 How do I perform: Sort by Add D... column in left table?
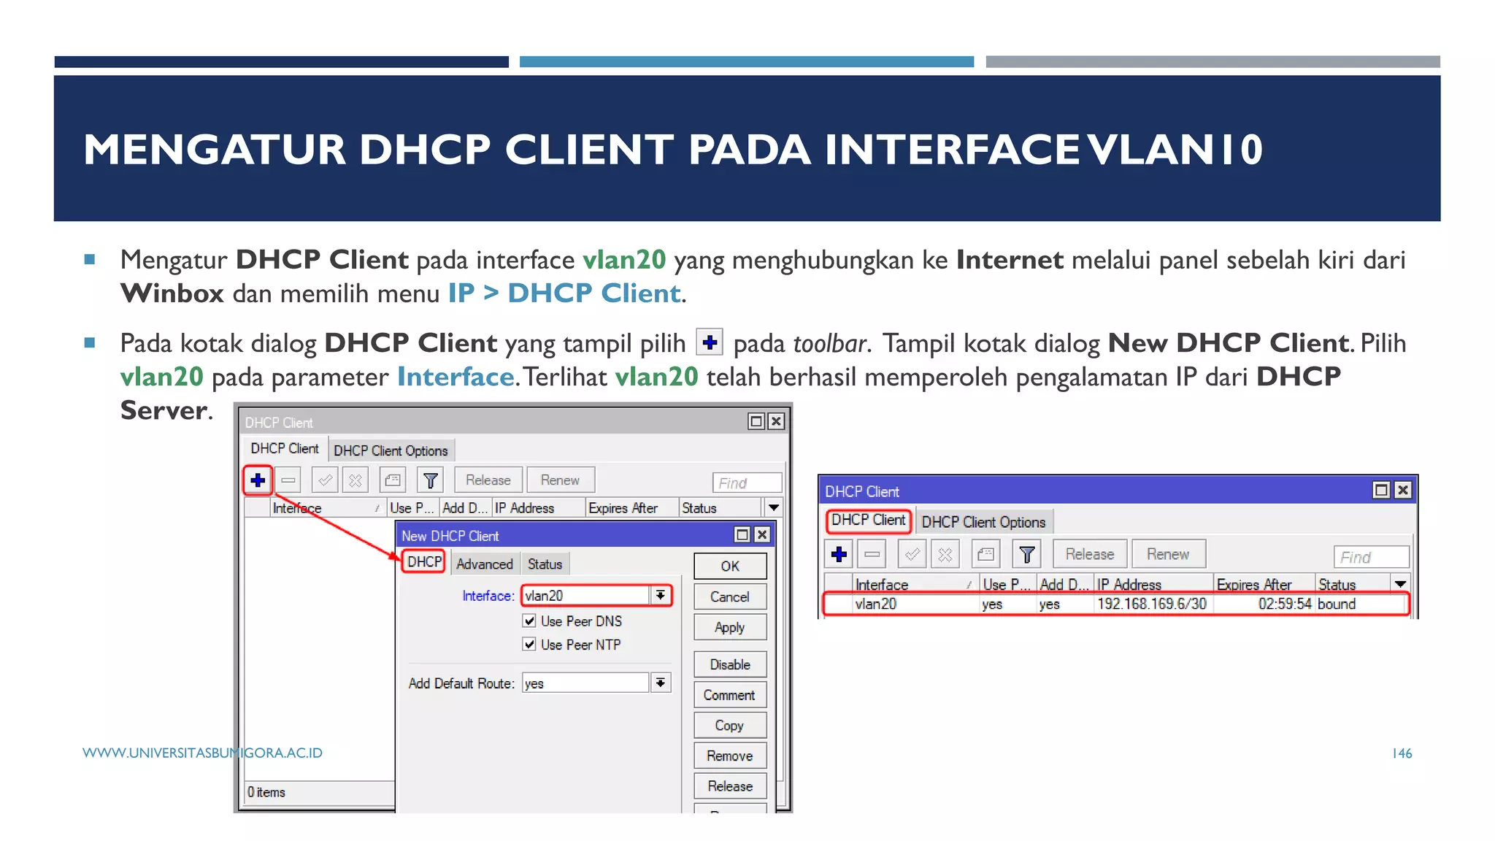(x=465, y=508)
